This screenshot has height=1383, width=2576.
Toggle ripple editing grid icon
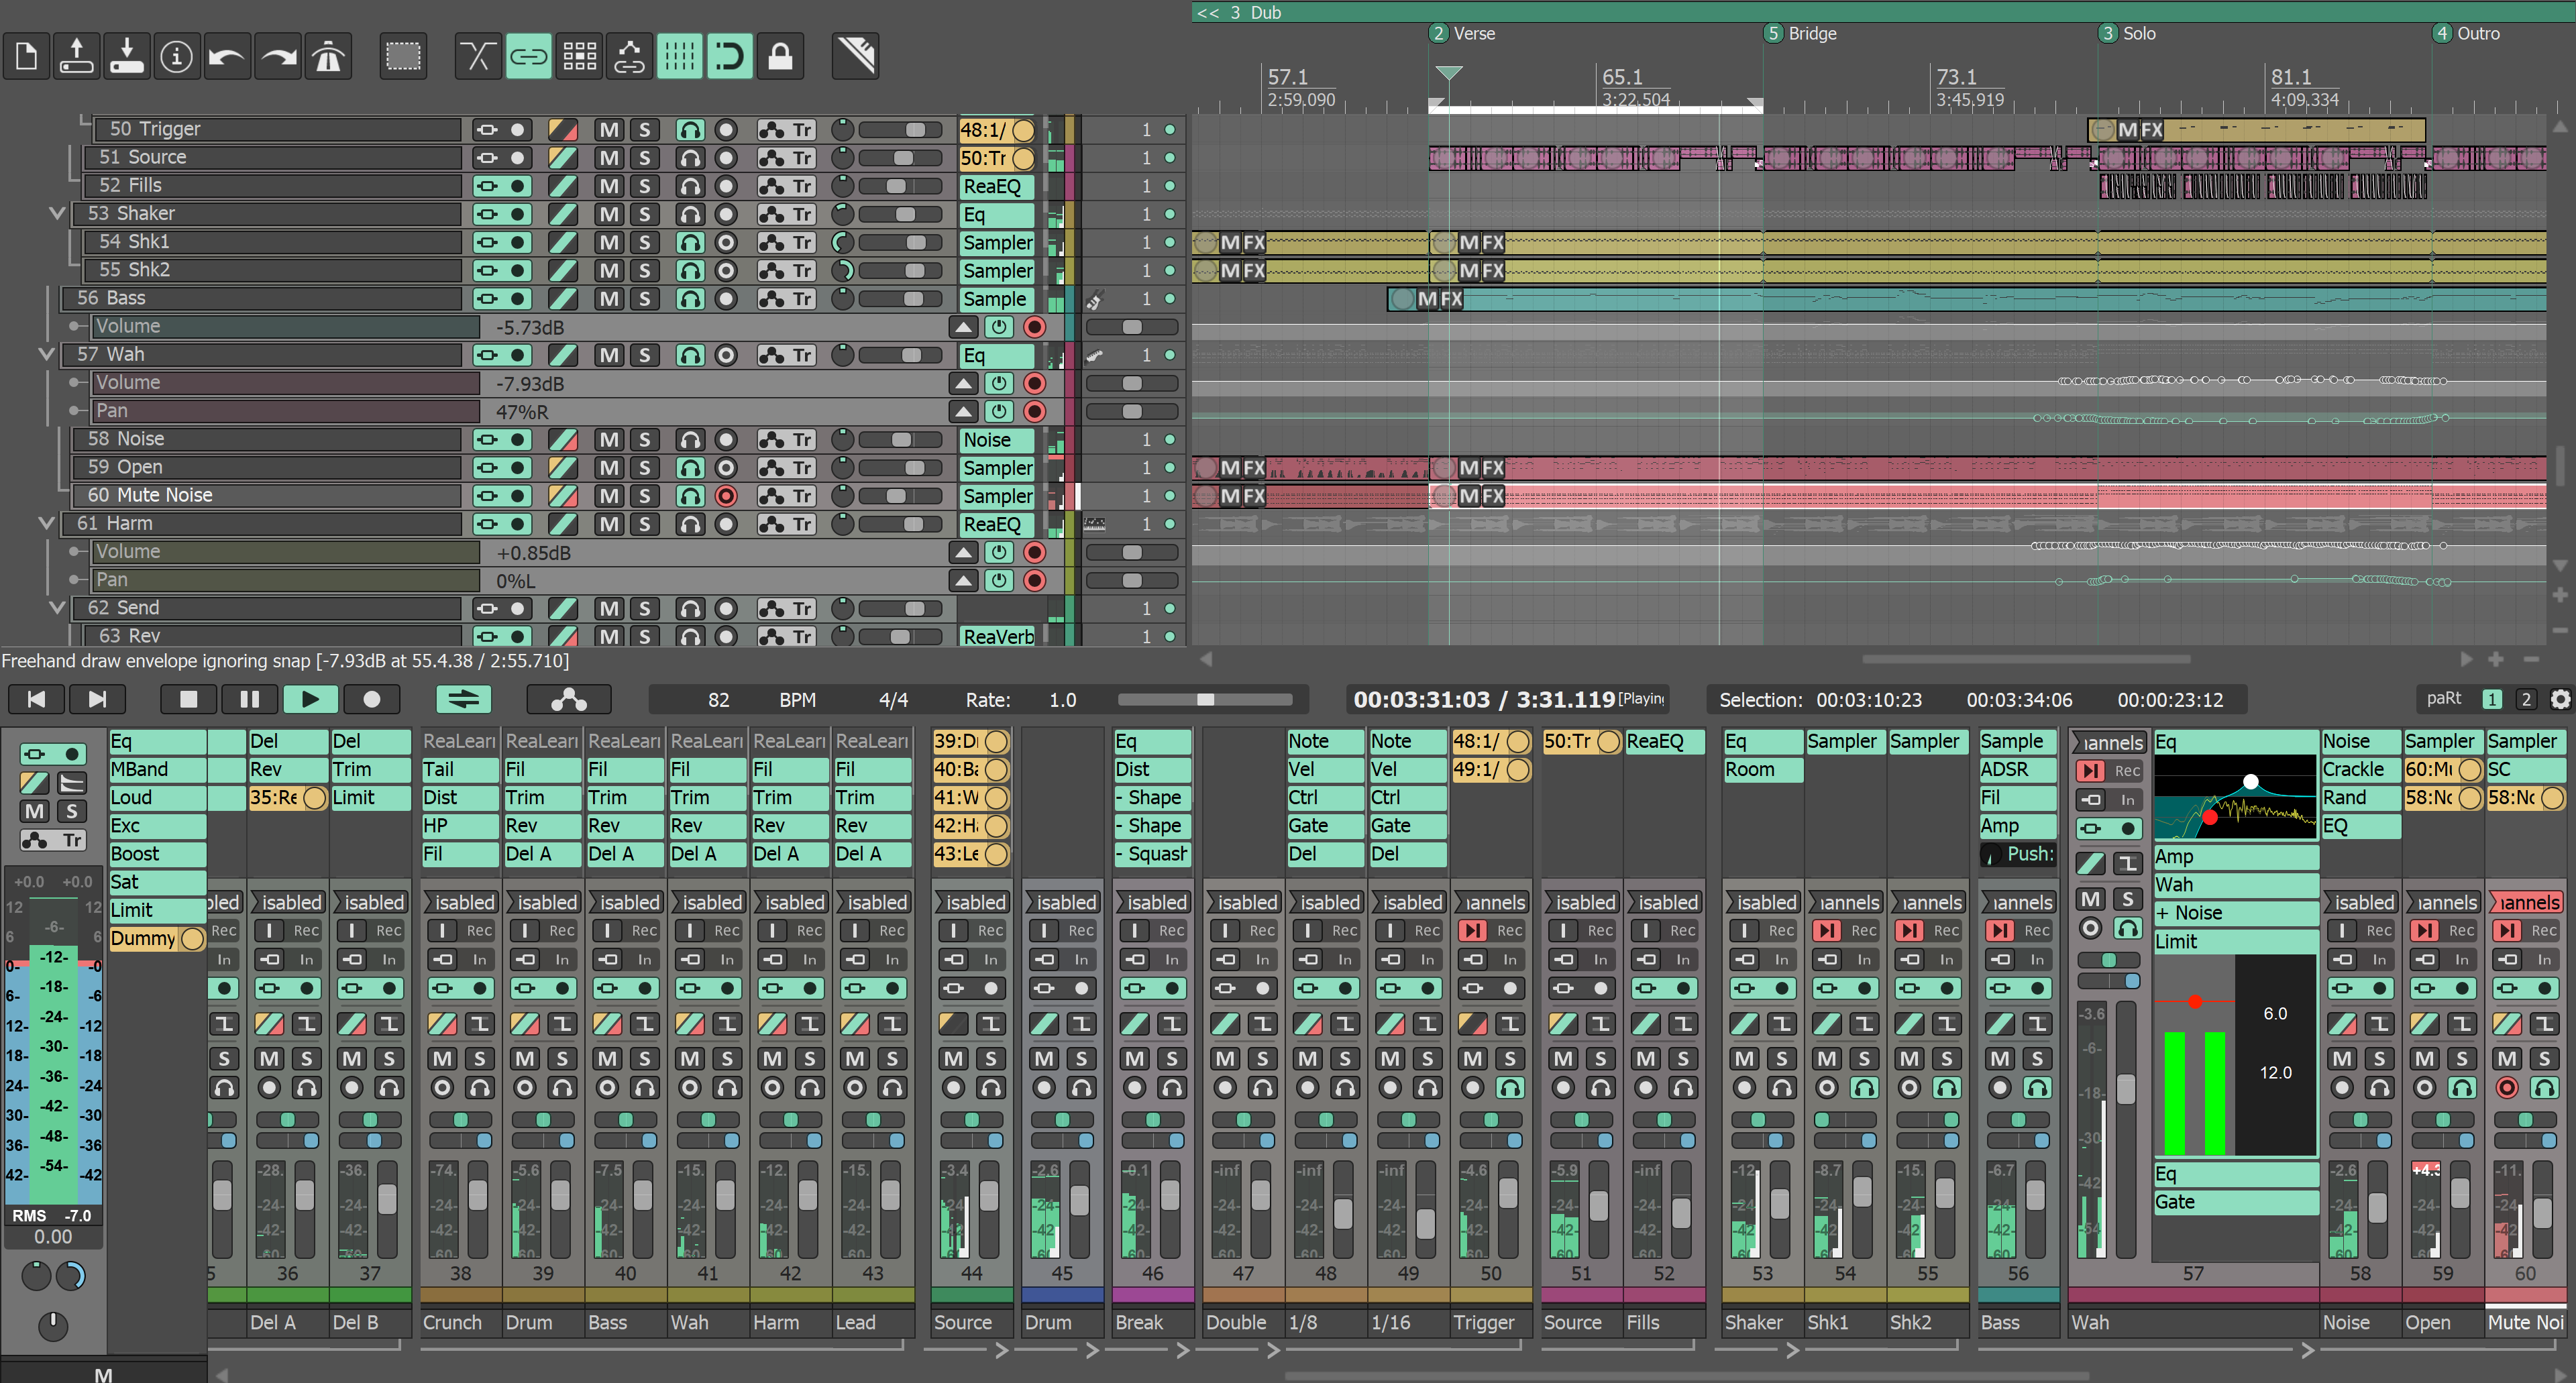pyautogui.click(x=579, y=56)
